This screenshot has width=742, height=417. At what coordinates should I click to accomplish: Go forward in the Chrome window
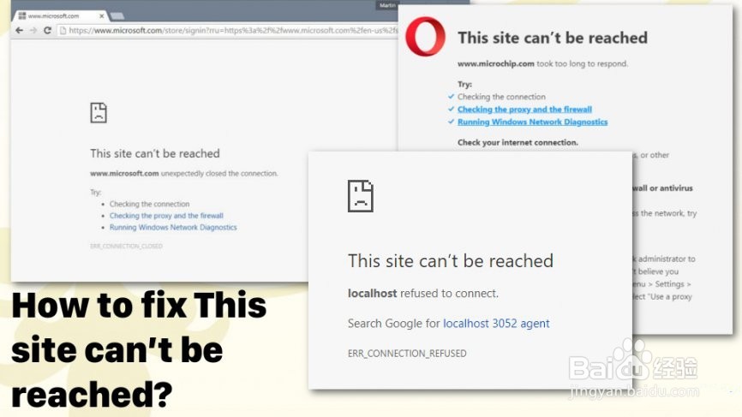point(33,30)
